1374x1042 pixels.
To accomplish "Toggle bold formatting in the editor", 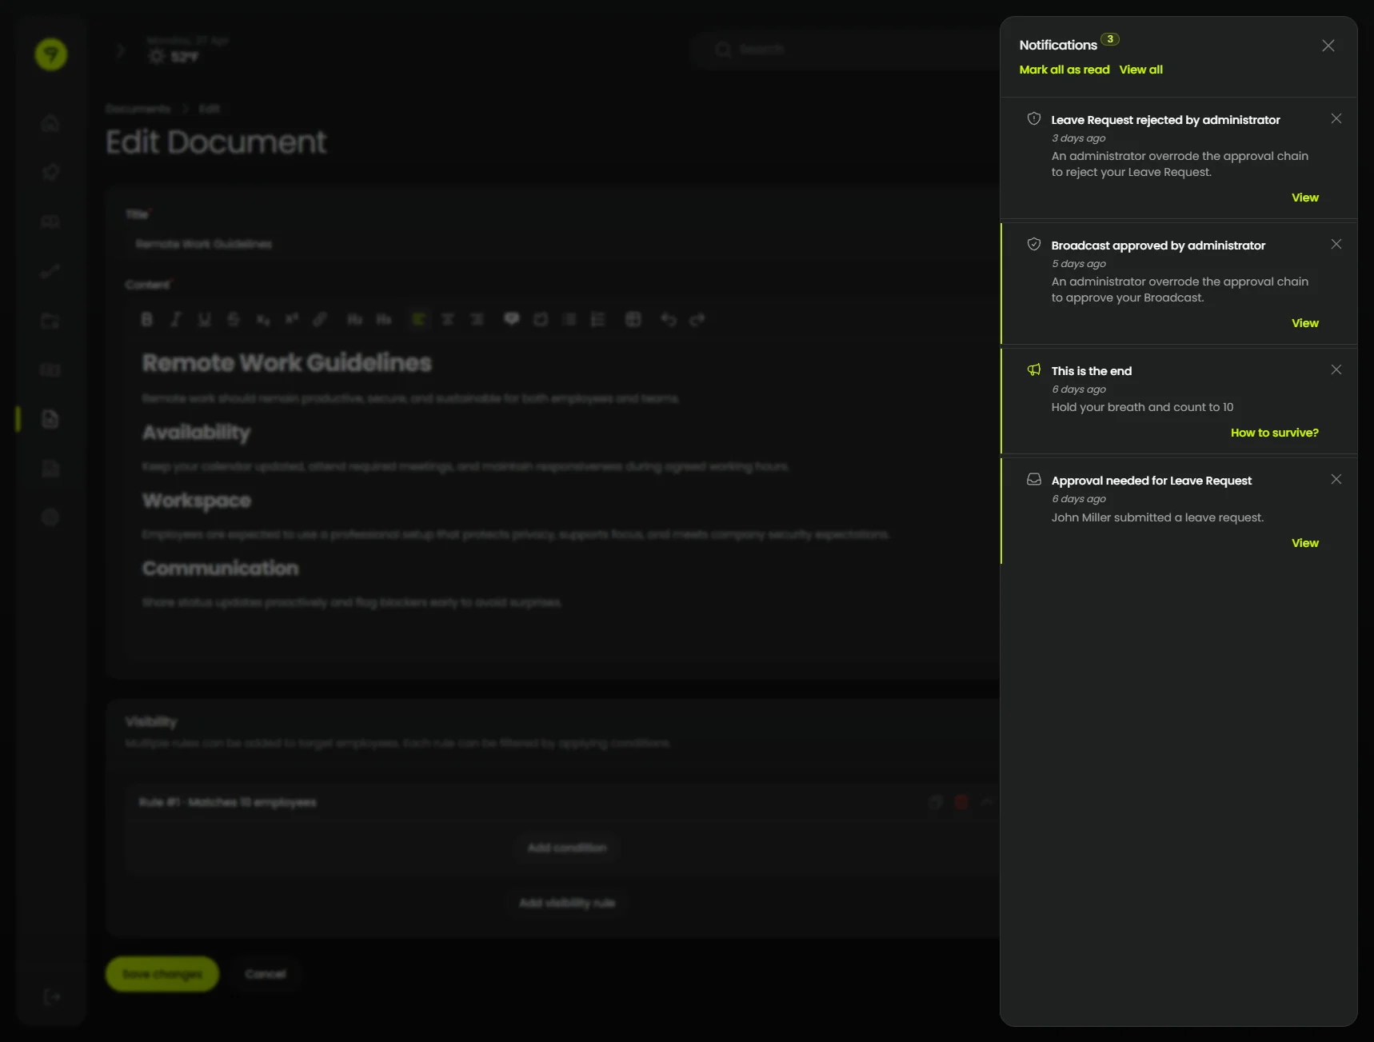I will tap(146, 319).
